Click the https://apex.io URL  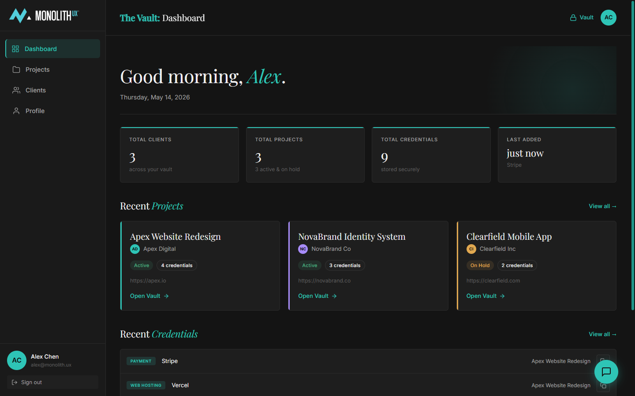pyautogui.click(x=148, y=281)
